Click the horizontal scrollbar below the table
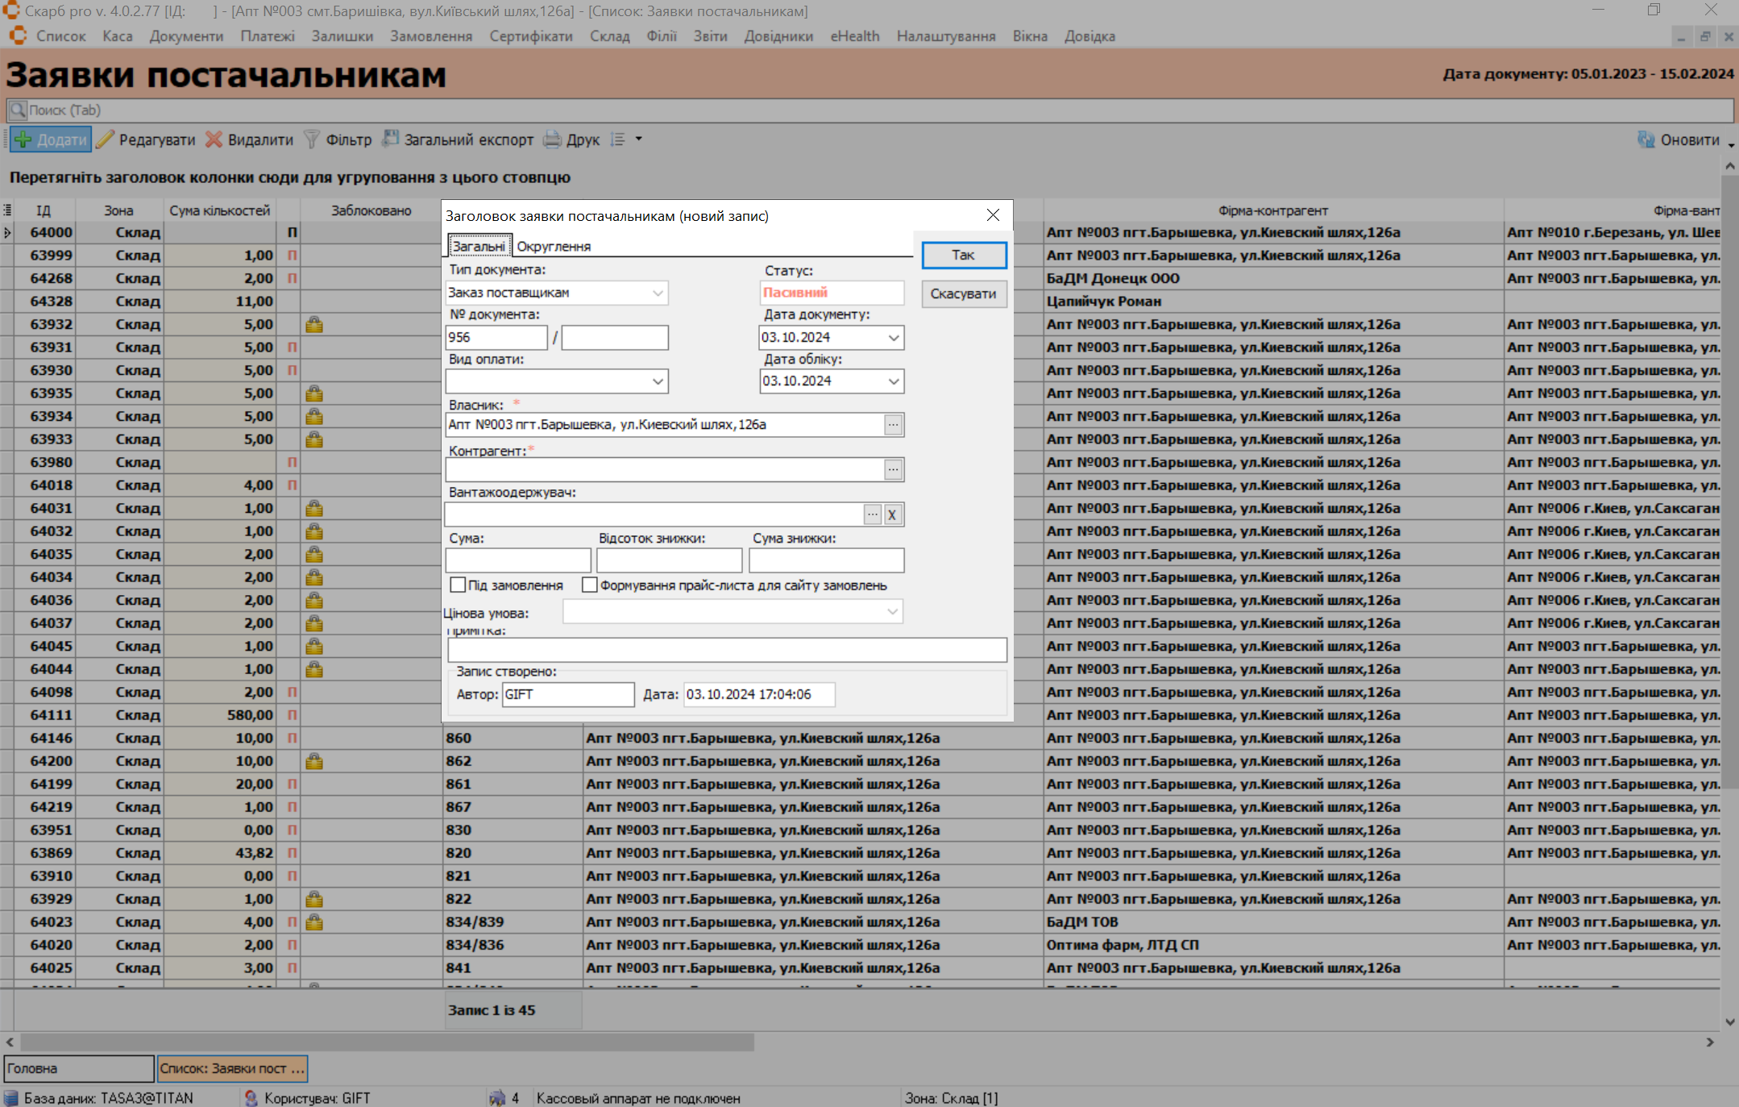1739x1107 pixels. coord(387,1042)
